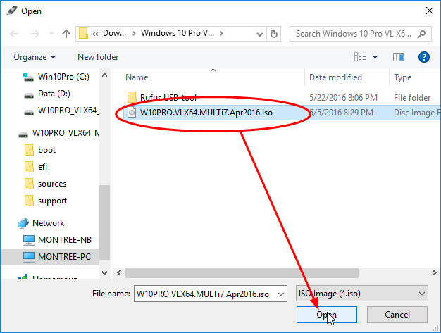The image size is (441, 333).
Task: Select Win10Pro (C:) drive in tree
Action: 63,77
